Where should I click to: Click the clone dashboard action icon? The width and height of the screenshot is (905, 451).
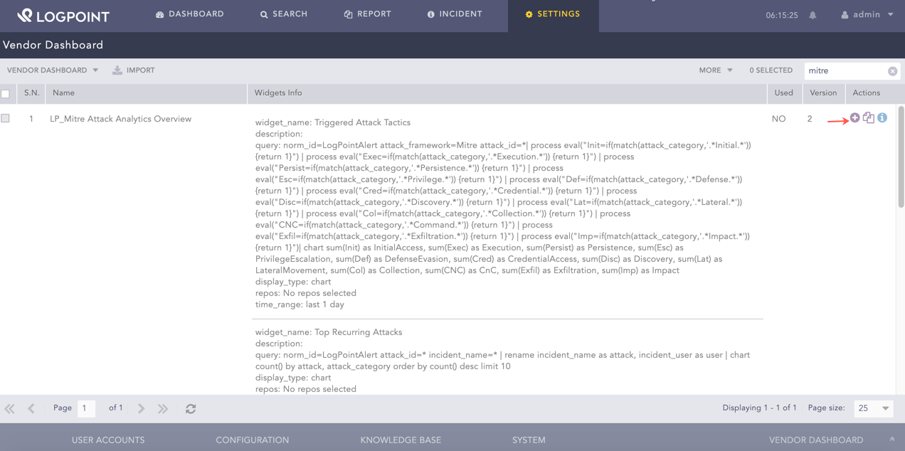[869, 118]
